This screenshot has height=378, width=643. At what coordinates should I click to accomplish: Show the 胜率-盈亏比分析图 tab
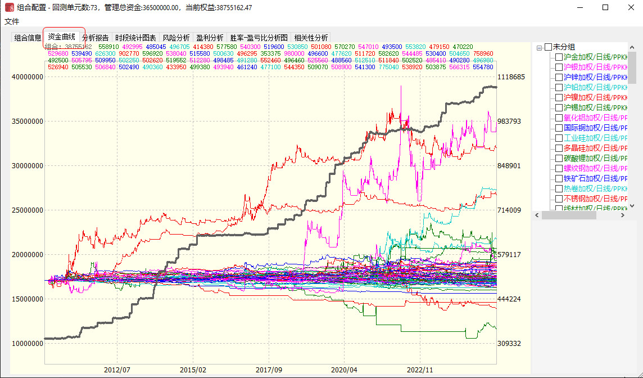[259, 38]
